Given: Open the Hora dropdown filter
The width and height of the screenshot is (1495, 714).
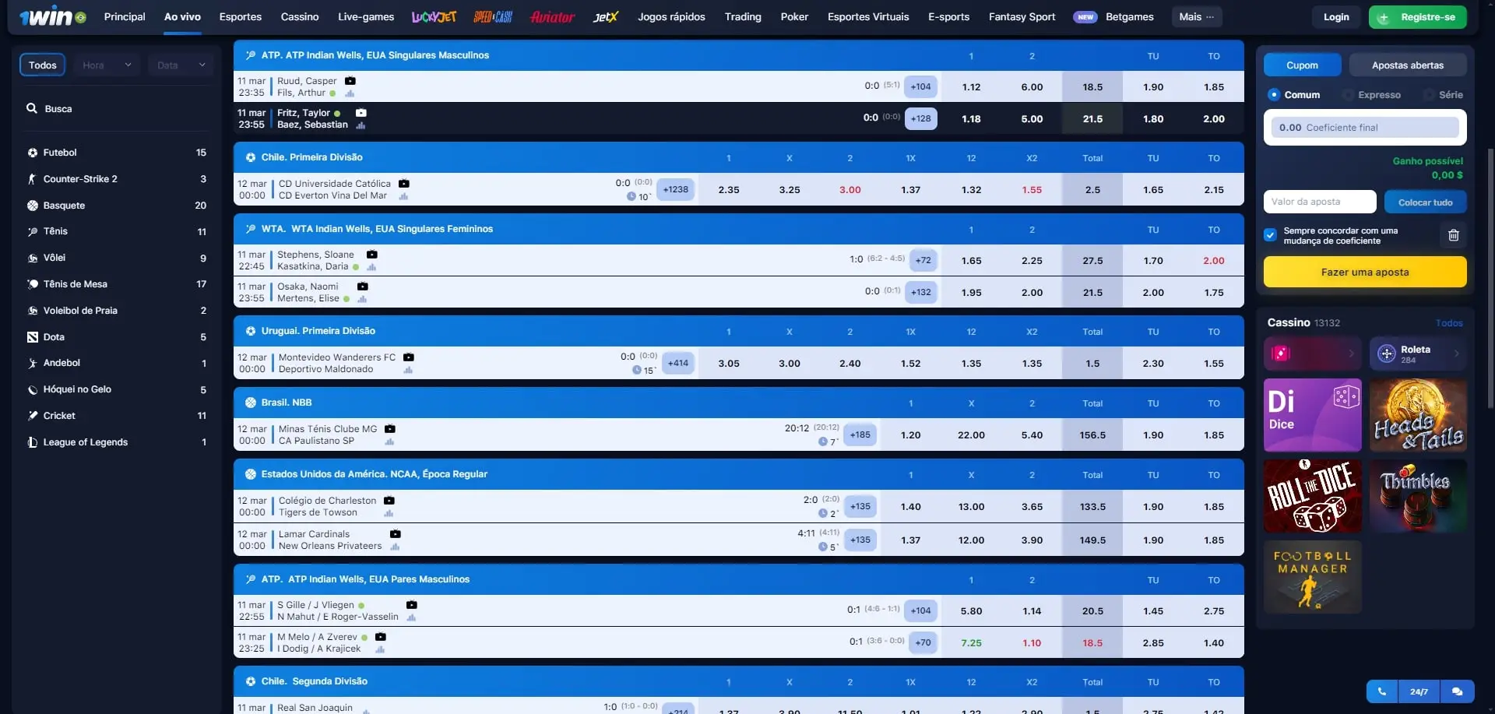Looking at the screenshot, I should (106, 65).
